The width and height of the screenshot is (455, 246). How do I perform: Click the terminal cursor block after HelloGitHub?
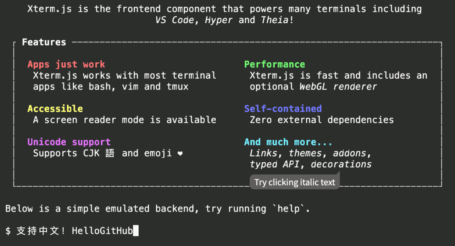point(136,230)
